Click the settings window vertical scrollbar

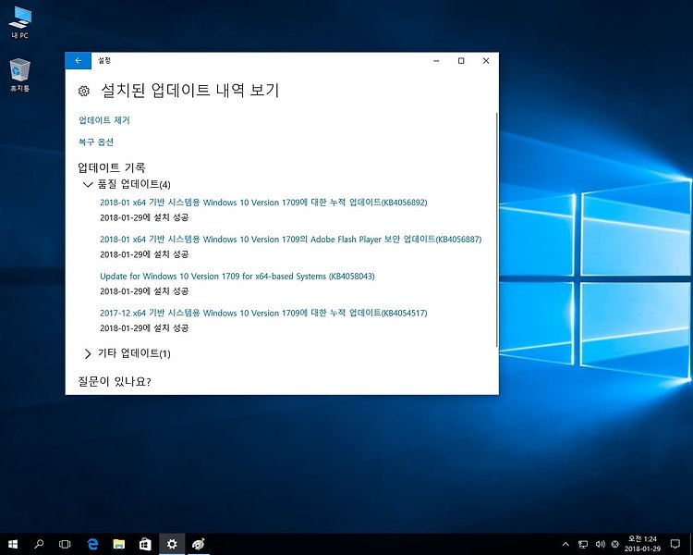pyautogui.click(x=497, y=230)
